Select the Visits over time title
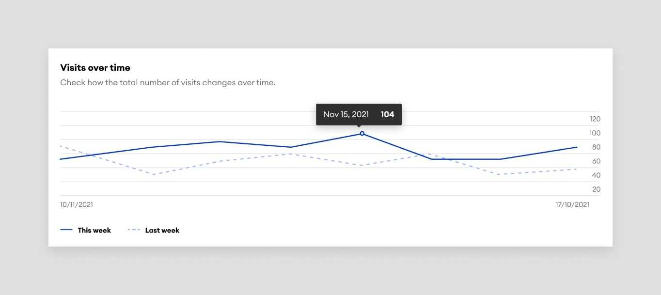Viewport: 661px width, 295px height. click(x=95, y=67)
